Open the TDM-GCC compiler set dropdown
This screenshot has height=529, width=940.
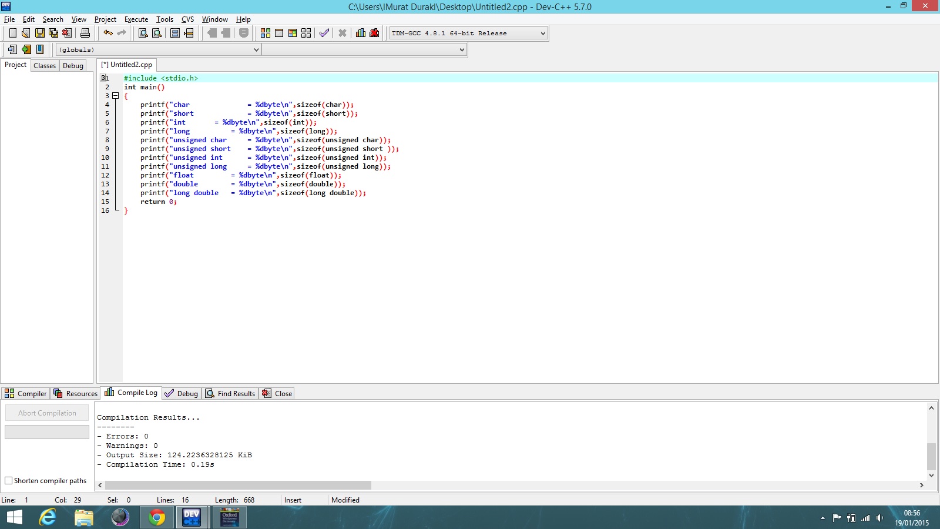click(x=468, y=34)
